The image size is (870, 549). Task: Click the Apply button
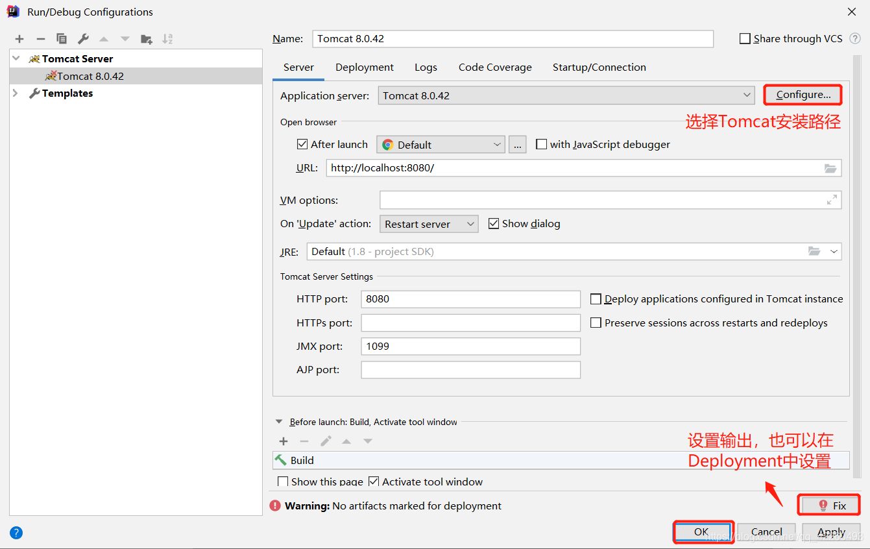pyautogui.click(x=831, y=531)
